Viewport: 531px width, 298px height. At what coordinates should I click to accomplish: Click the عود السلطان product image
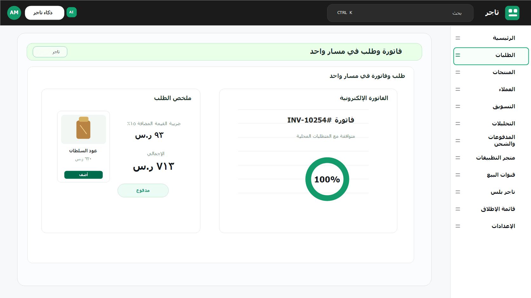[x=84, y=129]
